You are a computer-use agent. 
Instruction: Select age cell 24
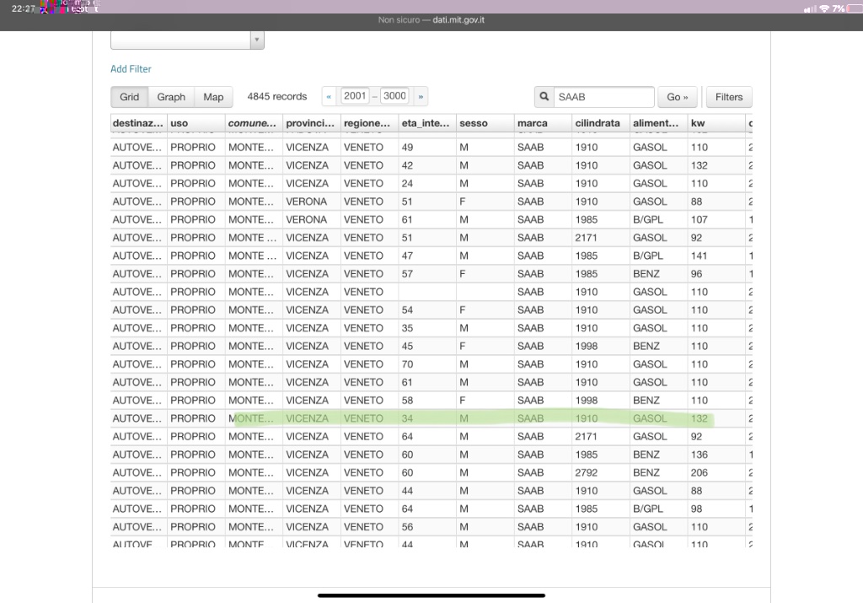[x=427, y=183]
